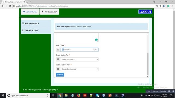
Task: Open File Explorer in the taskbar
Action: tap(66, 96)
